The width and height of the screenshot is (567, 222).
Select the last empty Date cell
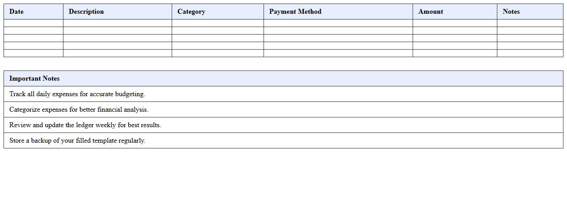(33, 53)
